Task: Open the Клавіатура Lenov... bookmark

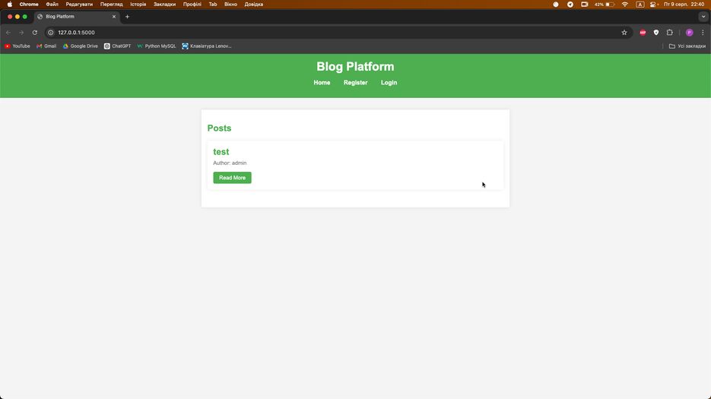Action: pyautogui.click(x=207, y=46)
